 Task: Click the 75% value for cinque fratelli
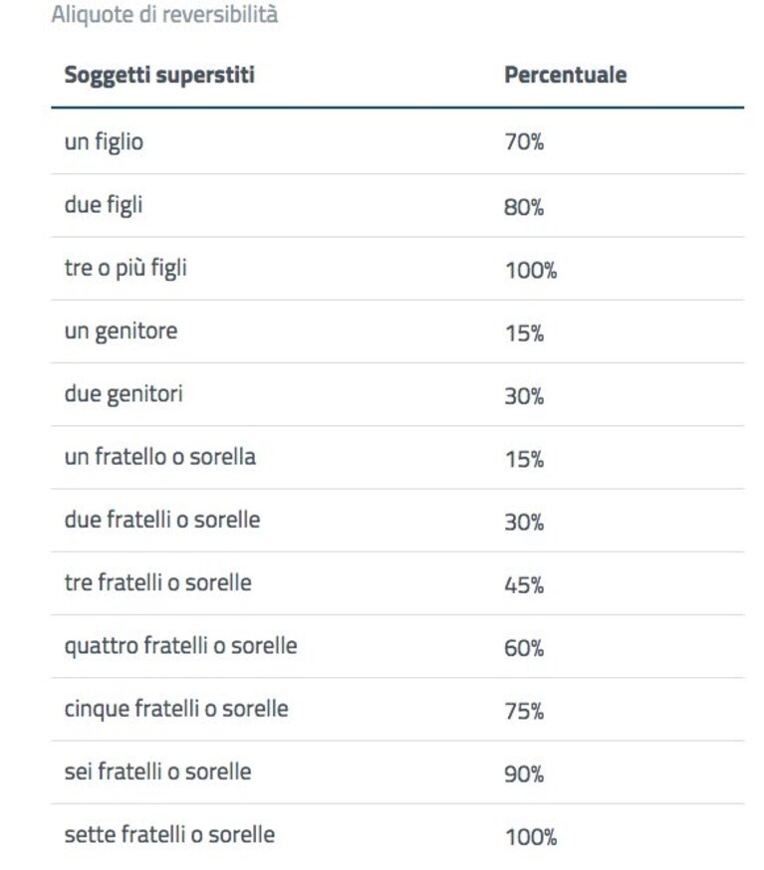click(x=524, y=712)
